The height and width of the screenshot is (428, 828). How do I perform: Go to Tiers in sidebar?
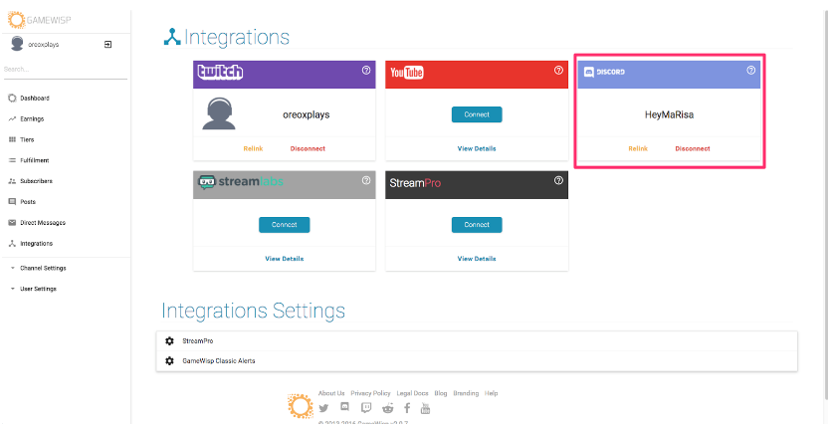pyautogui.click(x=27, y=139)
